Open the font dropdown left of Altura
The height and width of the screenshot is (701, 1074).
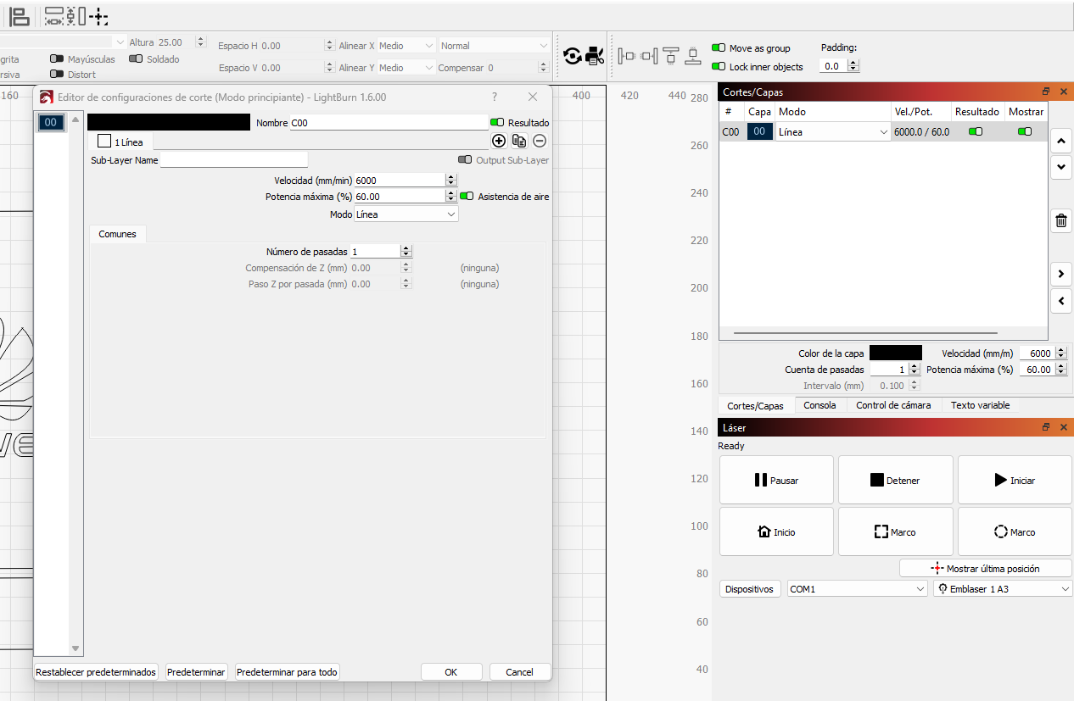click(63, 42)
